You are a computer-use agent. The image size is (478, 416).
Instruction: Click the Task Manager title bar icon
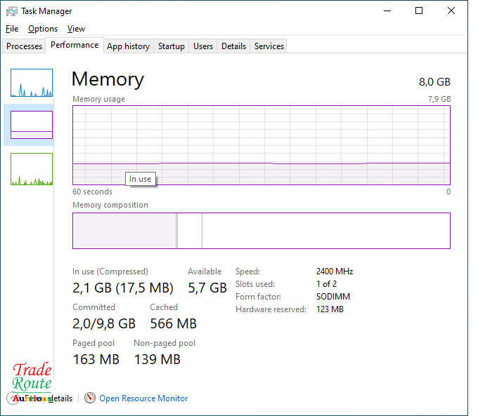[12, 11]
